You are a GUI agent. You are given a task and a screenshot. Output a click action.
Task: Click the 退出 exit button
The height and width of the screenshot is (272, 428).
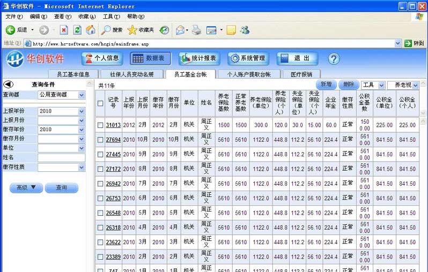(x=297, y=58)
